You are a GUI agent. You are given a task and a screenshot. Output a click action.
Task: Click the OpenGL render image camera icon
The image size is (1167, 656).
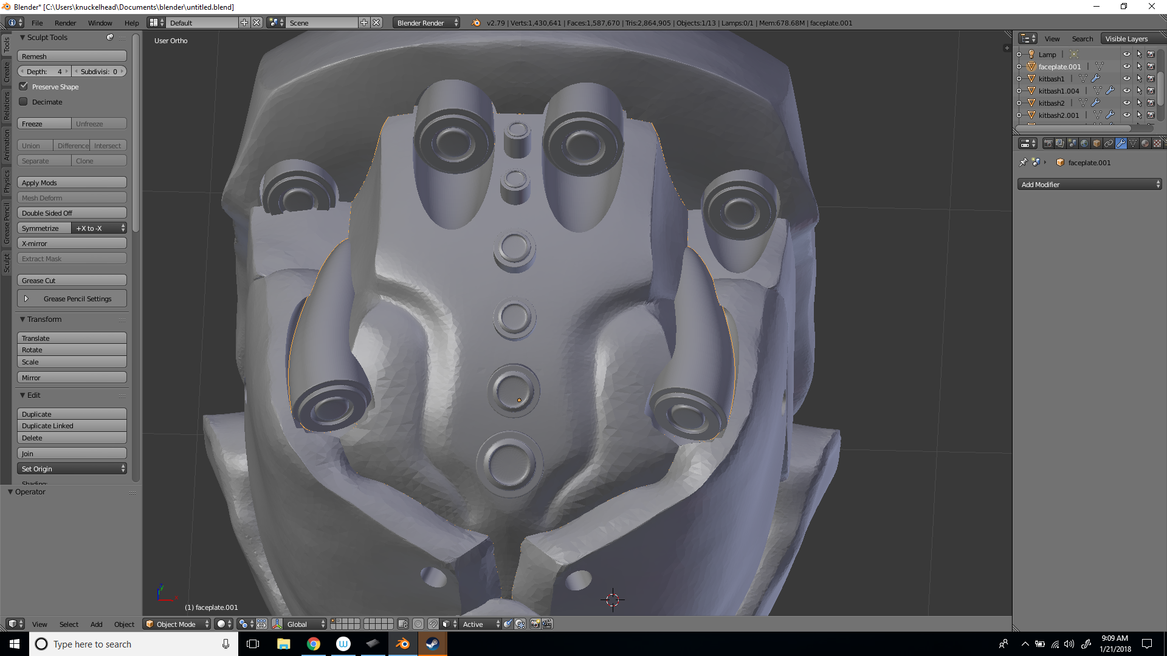tap(535, 624)
